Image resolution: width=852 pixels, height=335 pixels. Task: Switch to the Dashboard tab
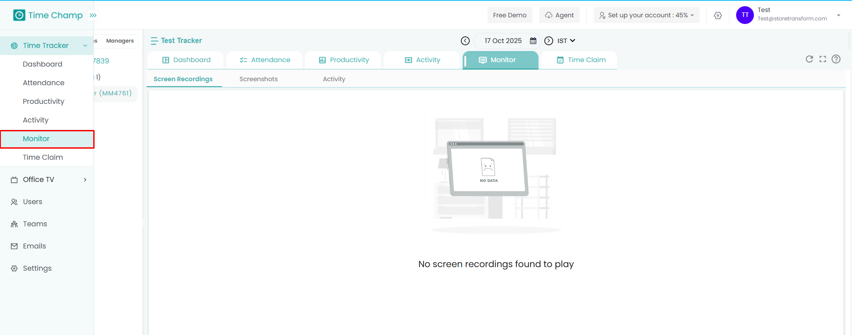point(186,60)
